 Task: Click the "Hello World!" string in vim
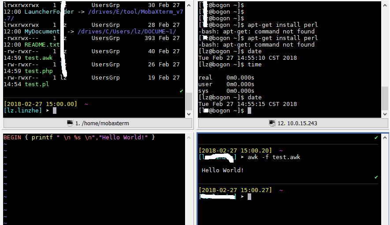coord(123,137)
